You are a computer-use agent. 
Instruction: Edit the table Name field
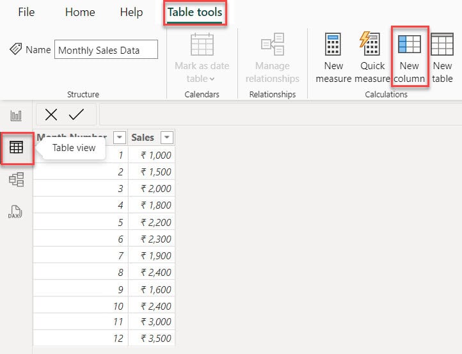pyautogui.click(x=106, y=49)
